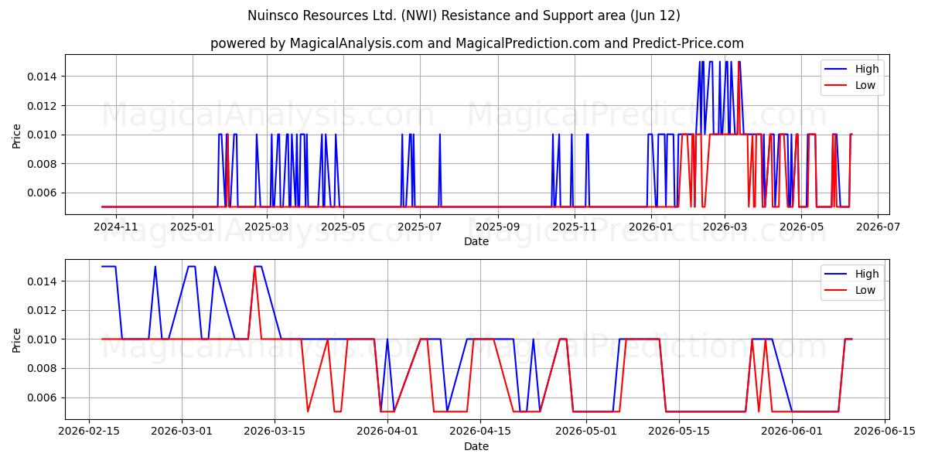928x464 pixels.
Task: Click '2025-11' x-axis label on top chart
Action: [575, 227]
